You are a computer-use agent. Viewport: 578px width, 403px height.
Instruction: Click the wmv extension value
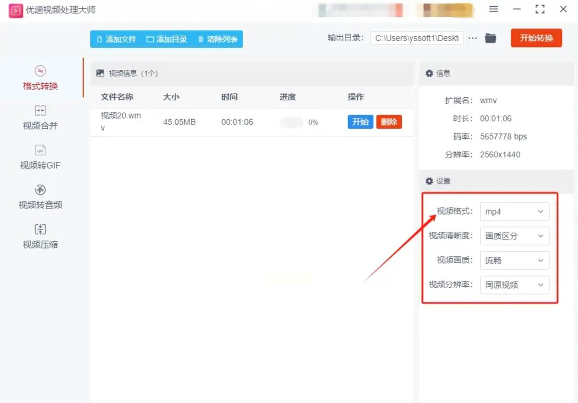[x=489, y=101]
